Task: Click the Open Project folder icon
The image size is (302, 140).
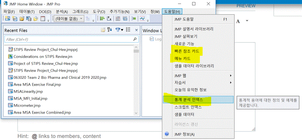Action: [36, 19]
